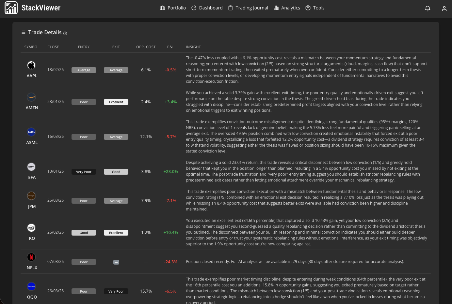Click KO's Excellent exit badge
Image resolution: width=452 pixels, height=304 pixels.
point(116,233)
